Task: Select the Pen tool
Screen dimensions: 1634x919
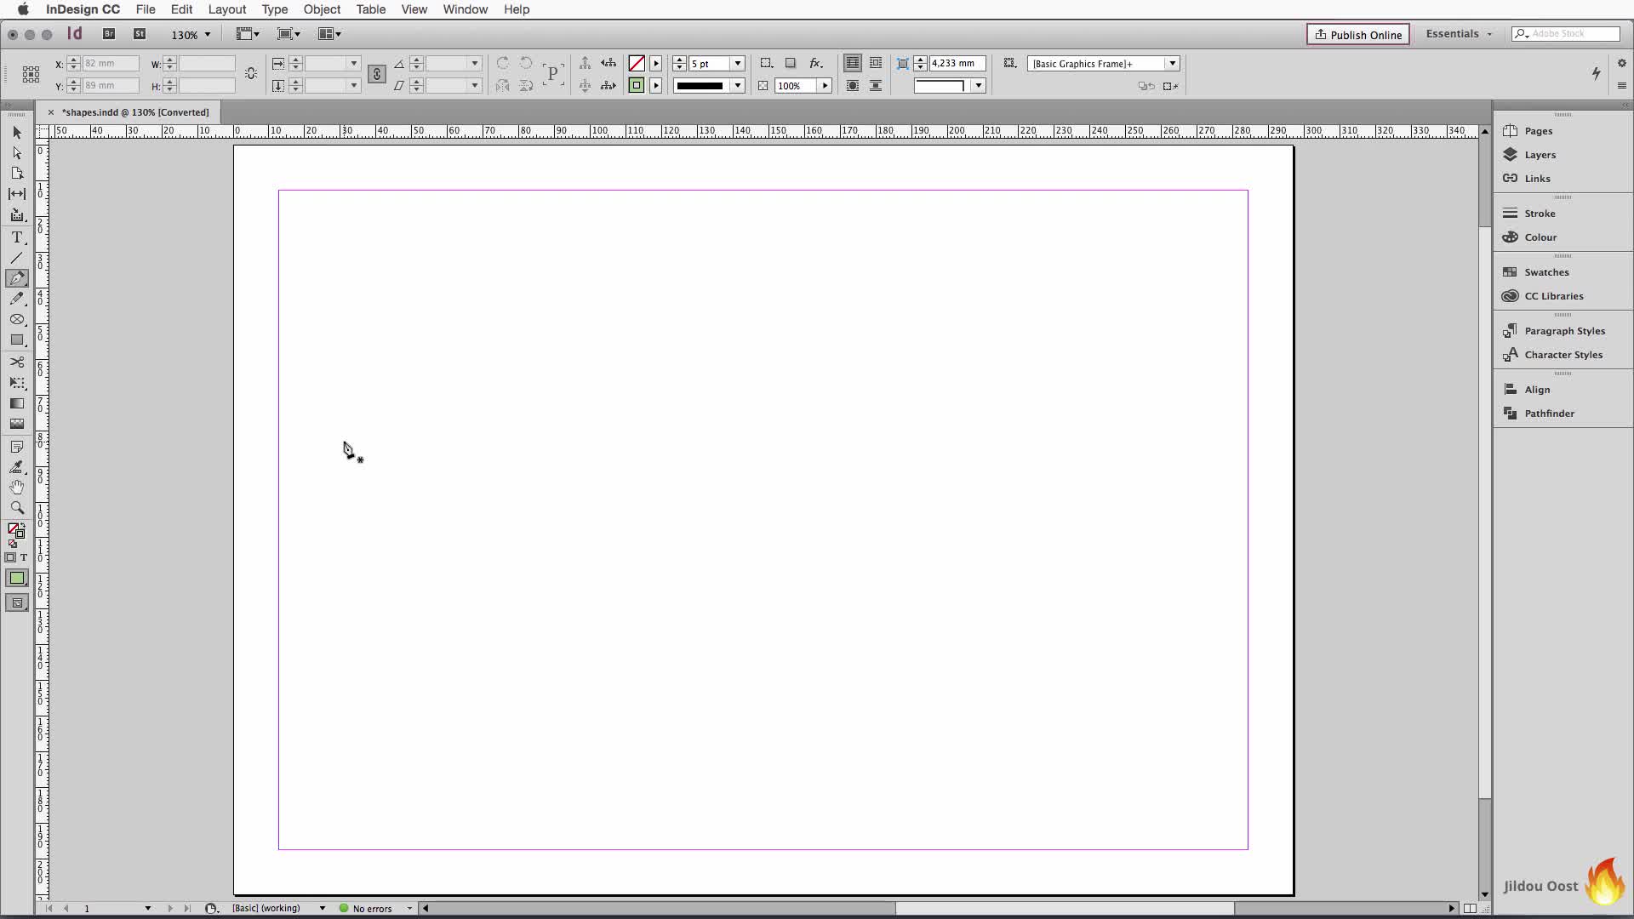Action: tap(17, 278)
